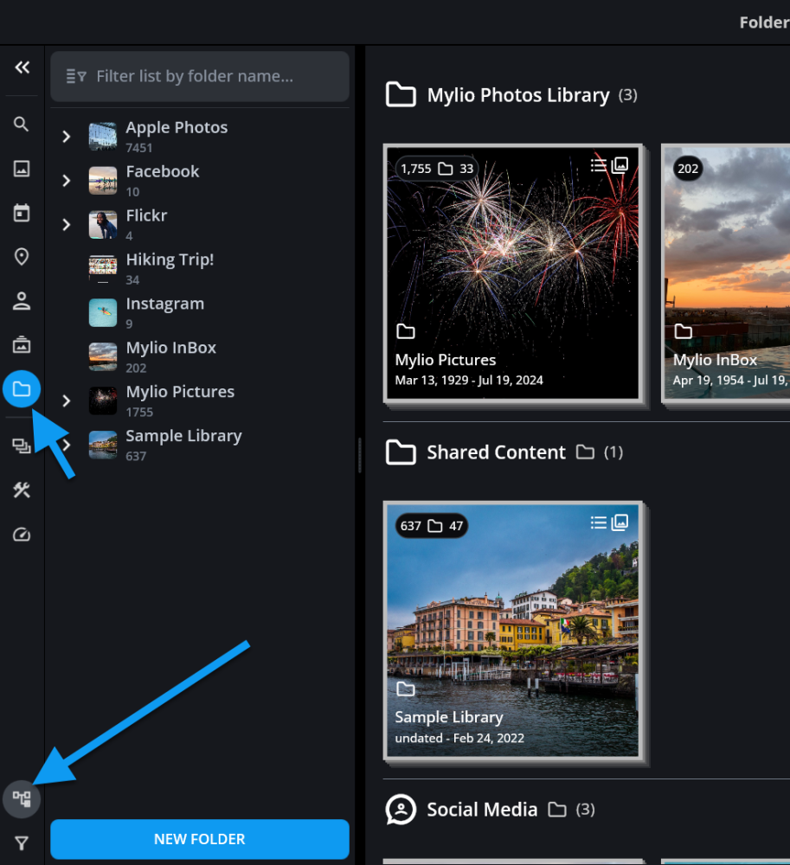Collapse the sidebar with double chevron icon
The width and height of the screenshot is (790, 865).
[22, 67]
